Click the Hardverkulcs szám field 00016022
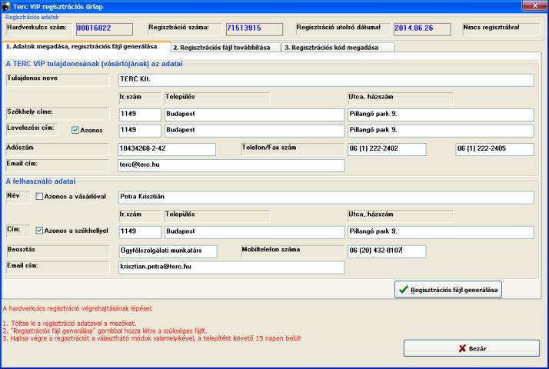Screen dimensions: 549x369 pos(105,29)
